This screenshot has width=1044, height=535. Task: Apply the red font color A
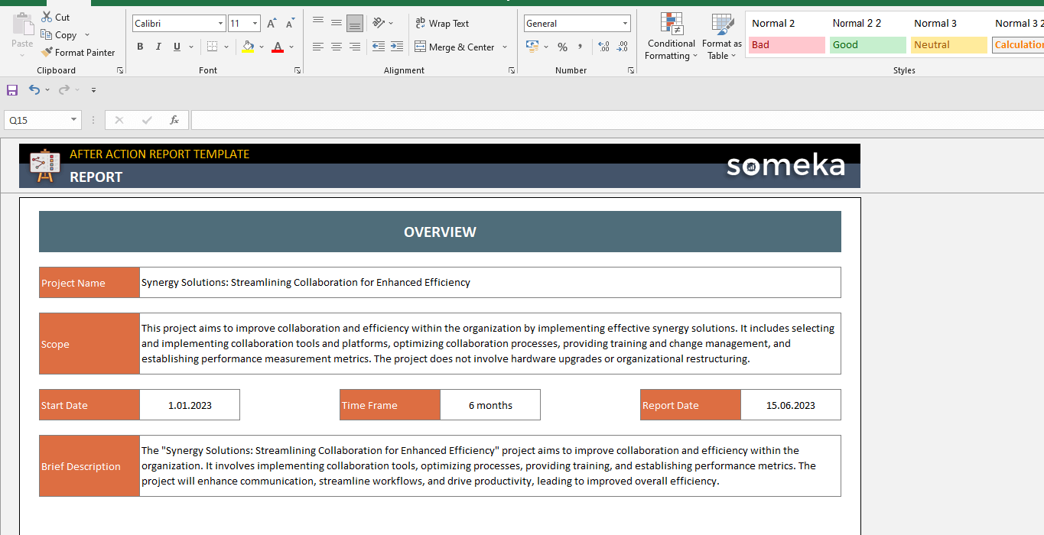(x=278, y=47)
